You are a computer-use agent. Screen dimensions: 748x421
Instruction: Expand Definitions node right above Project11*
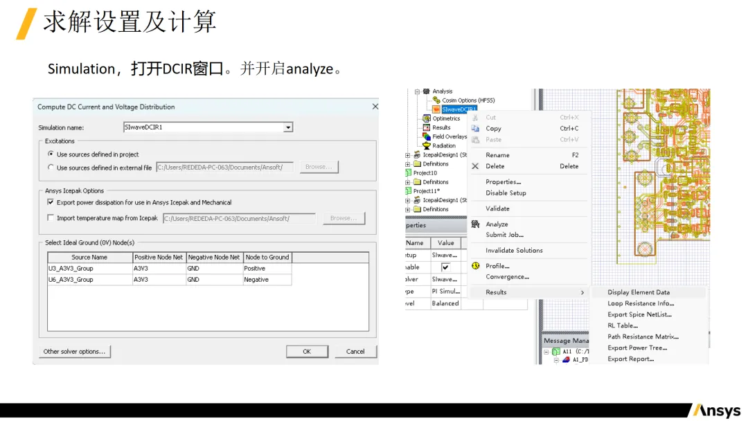coord(407,182)
